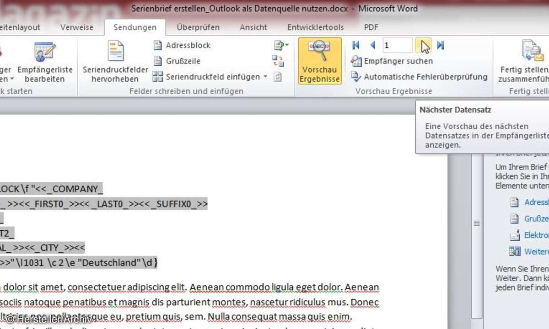Click the Weitere Elemente link in pane

click(530, 252)
